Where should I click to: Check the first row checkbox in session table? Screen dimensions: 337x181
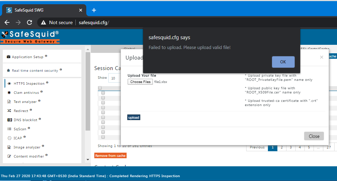(x=103, y=93)
